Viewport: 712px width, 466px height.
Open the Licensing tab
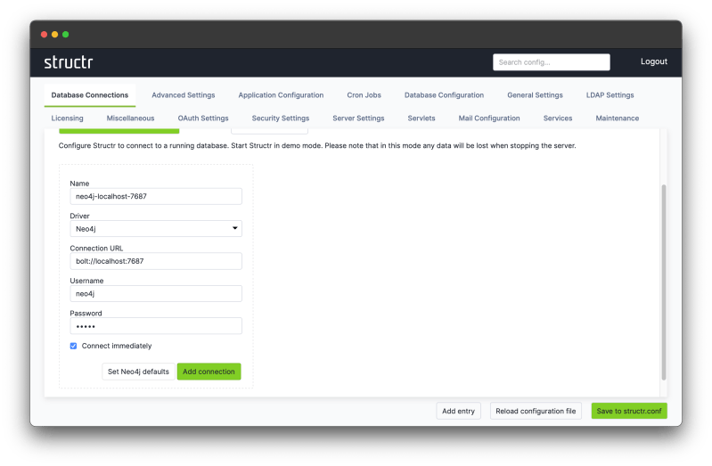(x=67, y=119)
